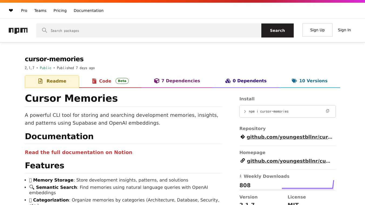Click the Sign In link
365x205 pixels.
click(344, 30)
